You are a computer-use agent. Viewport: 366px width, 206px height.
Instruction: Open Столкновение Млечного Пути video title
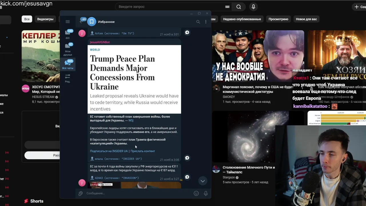click(249, 170)
